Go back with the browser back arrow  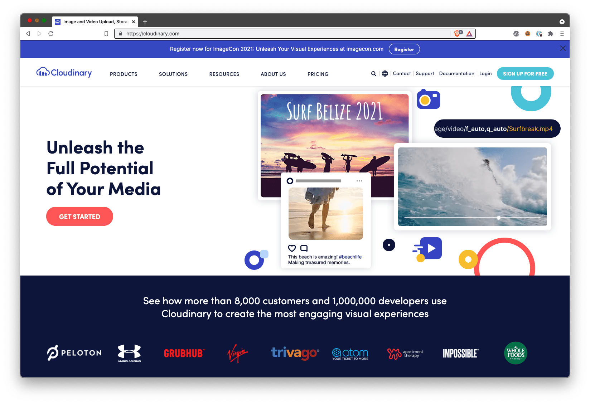pos(28,34)
